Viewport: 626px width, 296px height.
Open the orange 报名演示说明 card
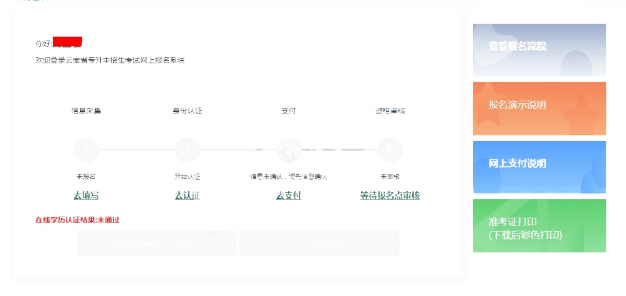(x=539, y=108)
